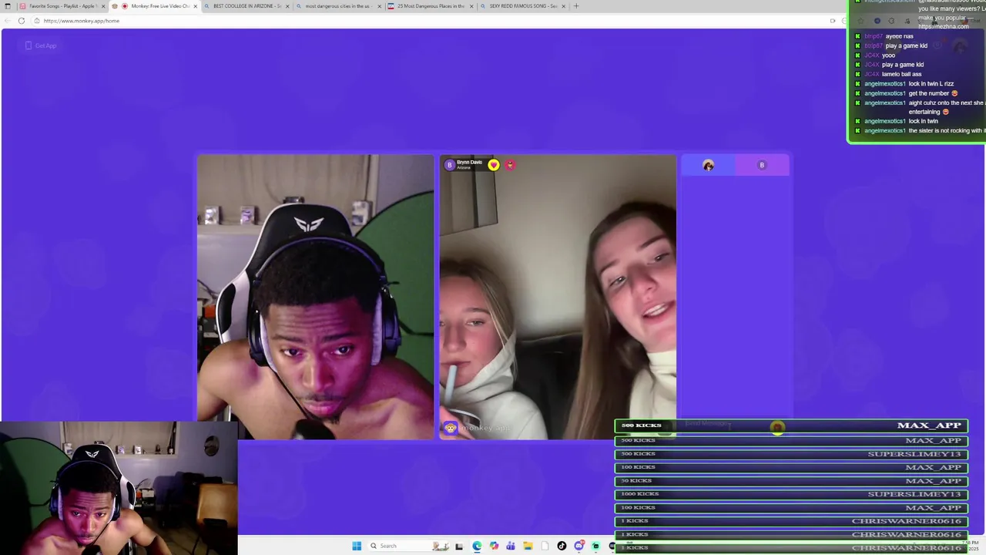986x555 pixels.
Task: Select the B avatar in chat panel
Action: click(762, 165)
